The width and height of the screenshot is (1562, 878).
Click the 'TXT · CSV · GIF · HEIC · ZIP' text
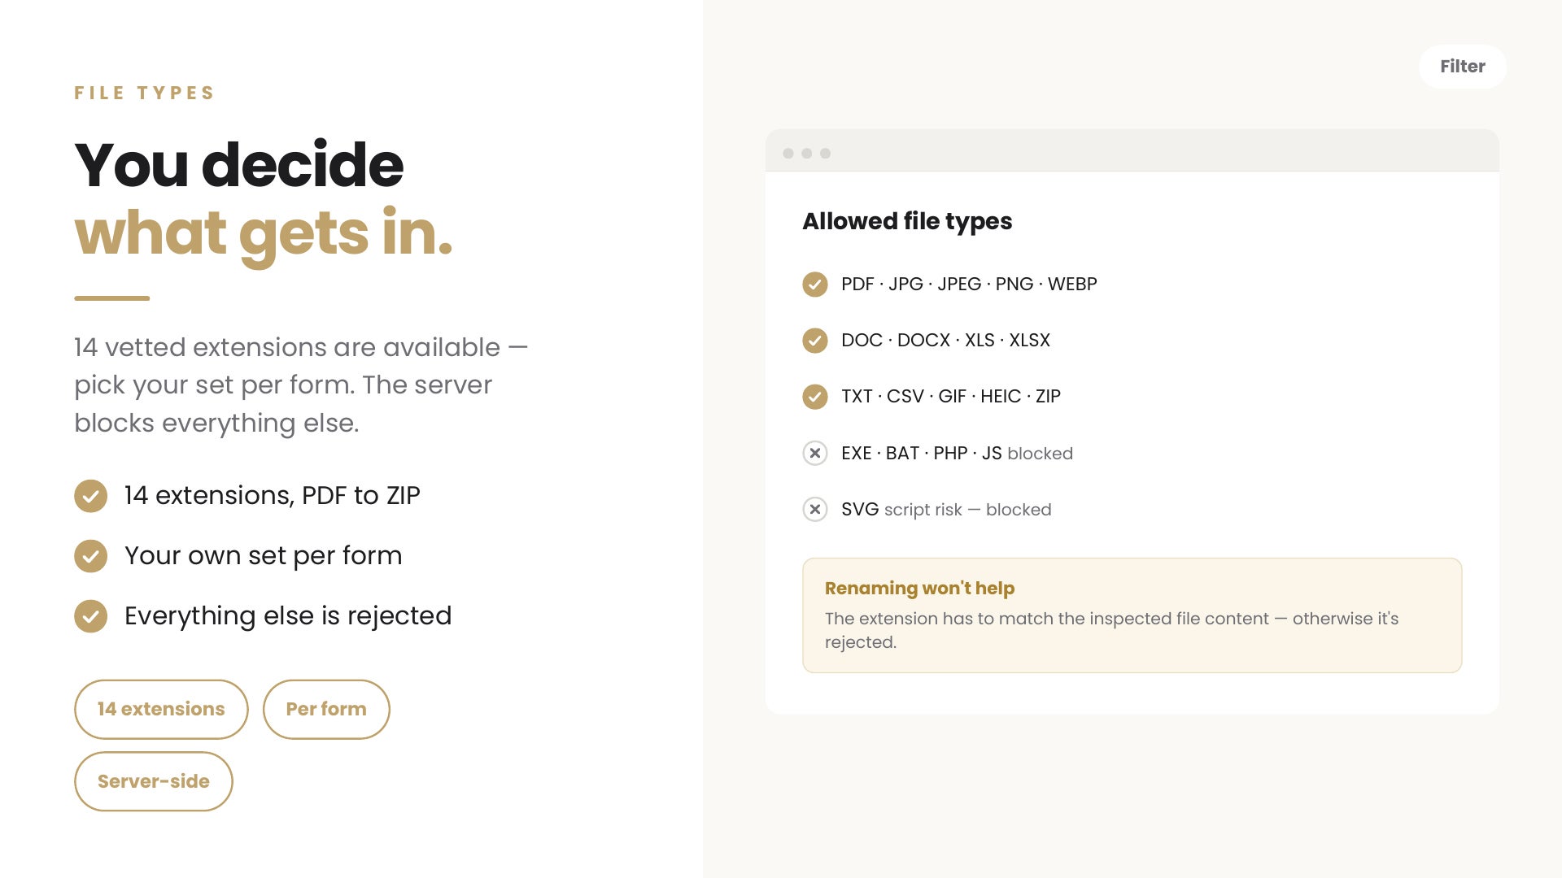point(951,396)
